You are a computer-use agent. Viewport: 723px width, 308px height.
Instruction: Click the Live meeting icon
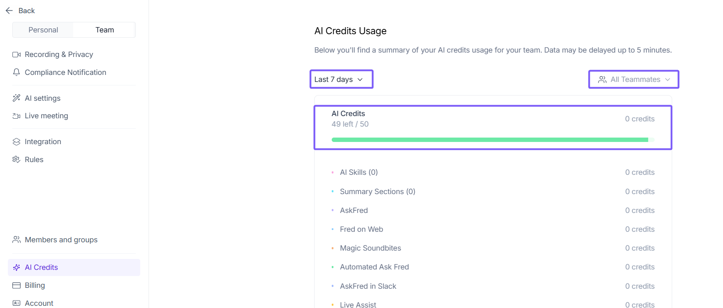pos(17,116)
